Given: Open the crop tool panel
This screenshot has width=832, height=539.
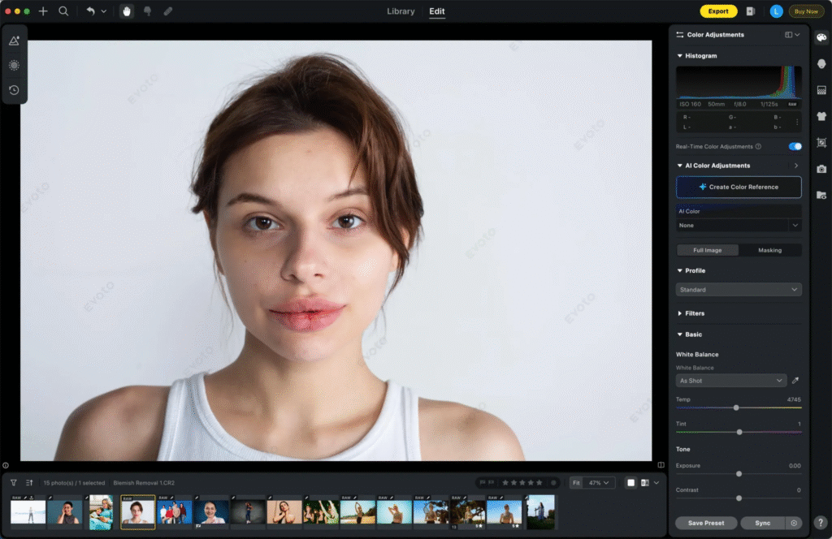Looking at the screenshot, I should [821, 143].
